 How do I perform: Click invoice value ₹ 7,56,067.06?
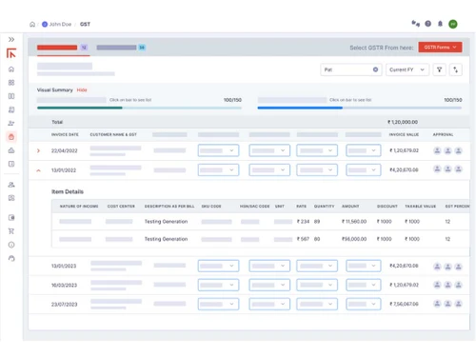click(x=404, y=304)
